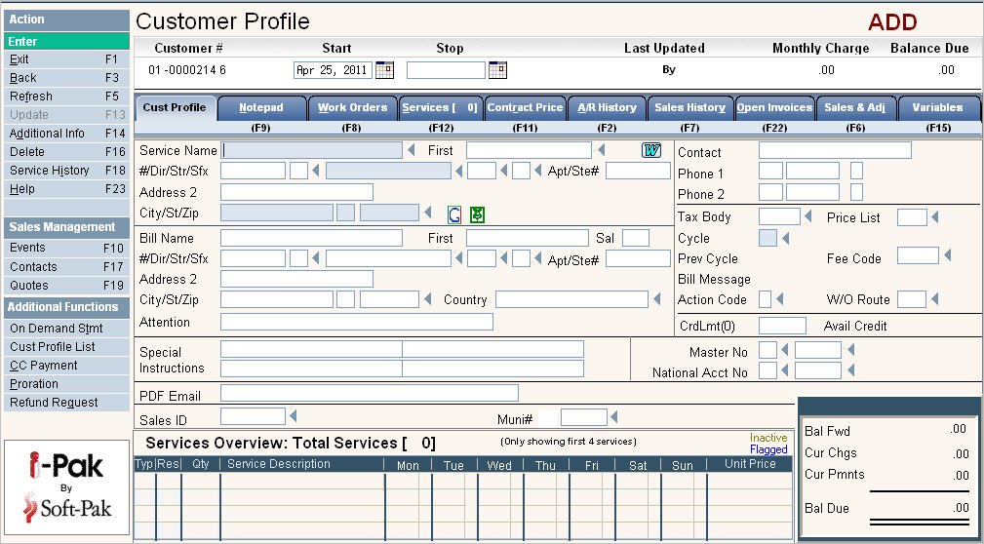Click the Muni# input field
The image size is (984, 544).
584,417
